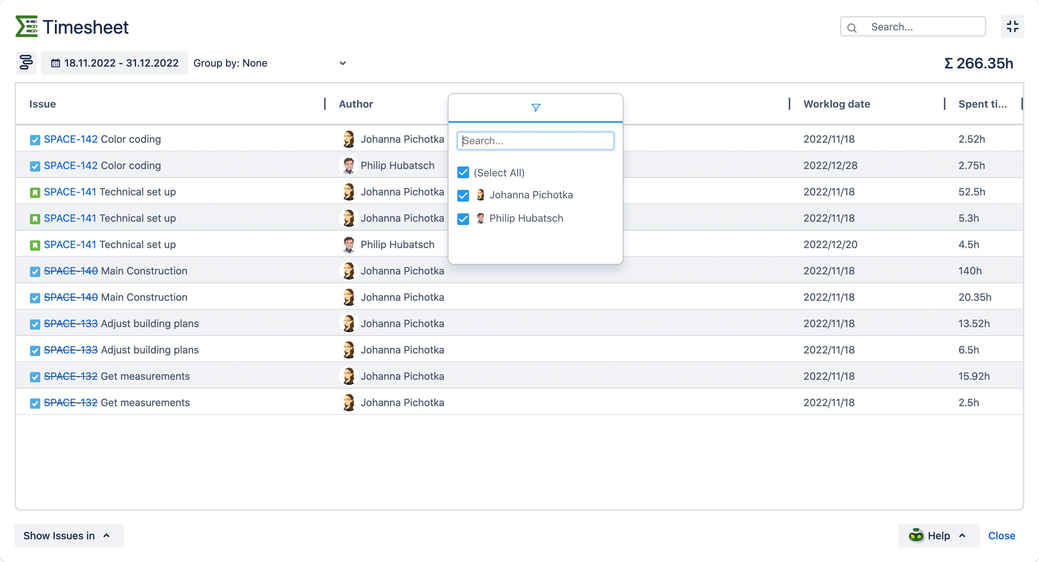The height and width of the screenshot is (562, 1039).
Task: Click the Help mascot icon
Action: 916,535
